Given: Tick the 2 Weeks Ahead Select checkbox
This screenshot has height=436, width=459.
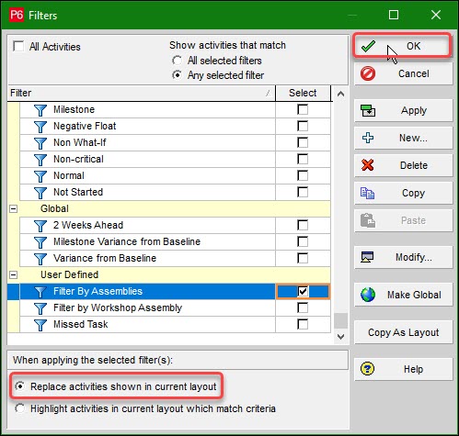Looking at the screenshot, I should point(303,225).
